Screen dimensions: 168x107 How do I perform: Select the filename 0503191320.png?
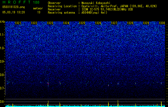[x=14, y=7]
